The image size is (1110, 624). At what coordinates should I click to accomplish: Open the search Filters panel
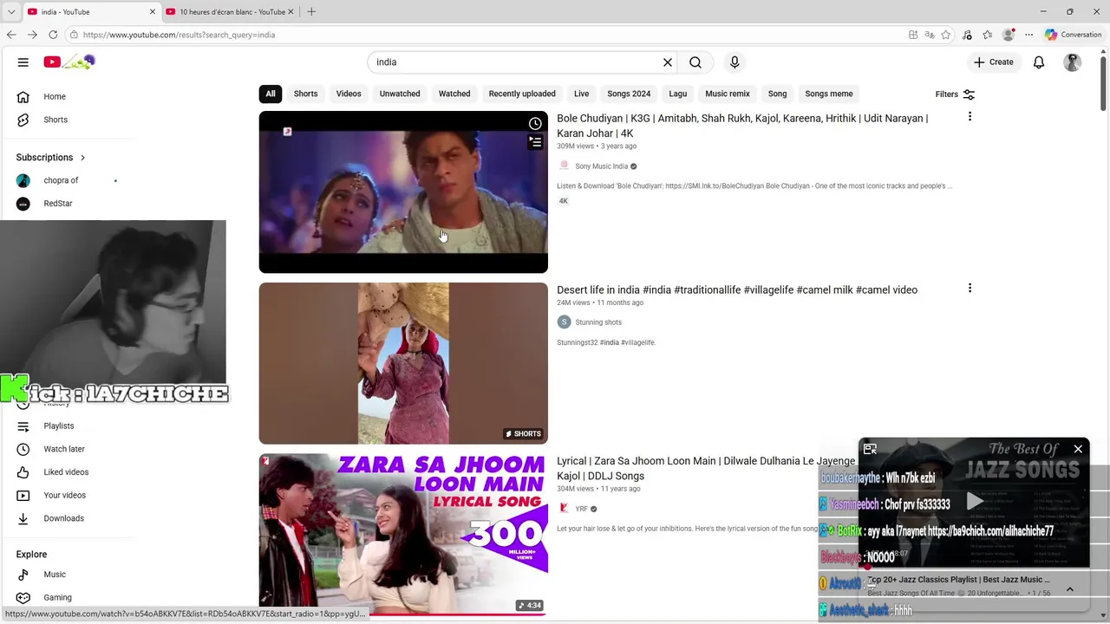(955, 94)
